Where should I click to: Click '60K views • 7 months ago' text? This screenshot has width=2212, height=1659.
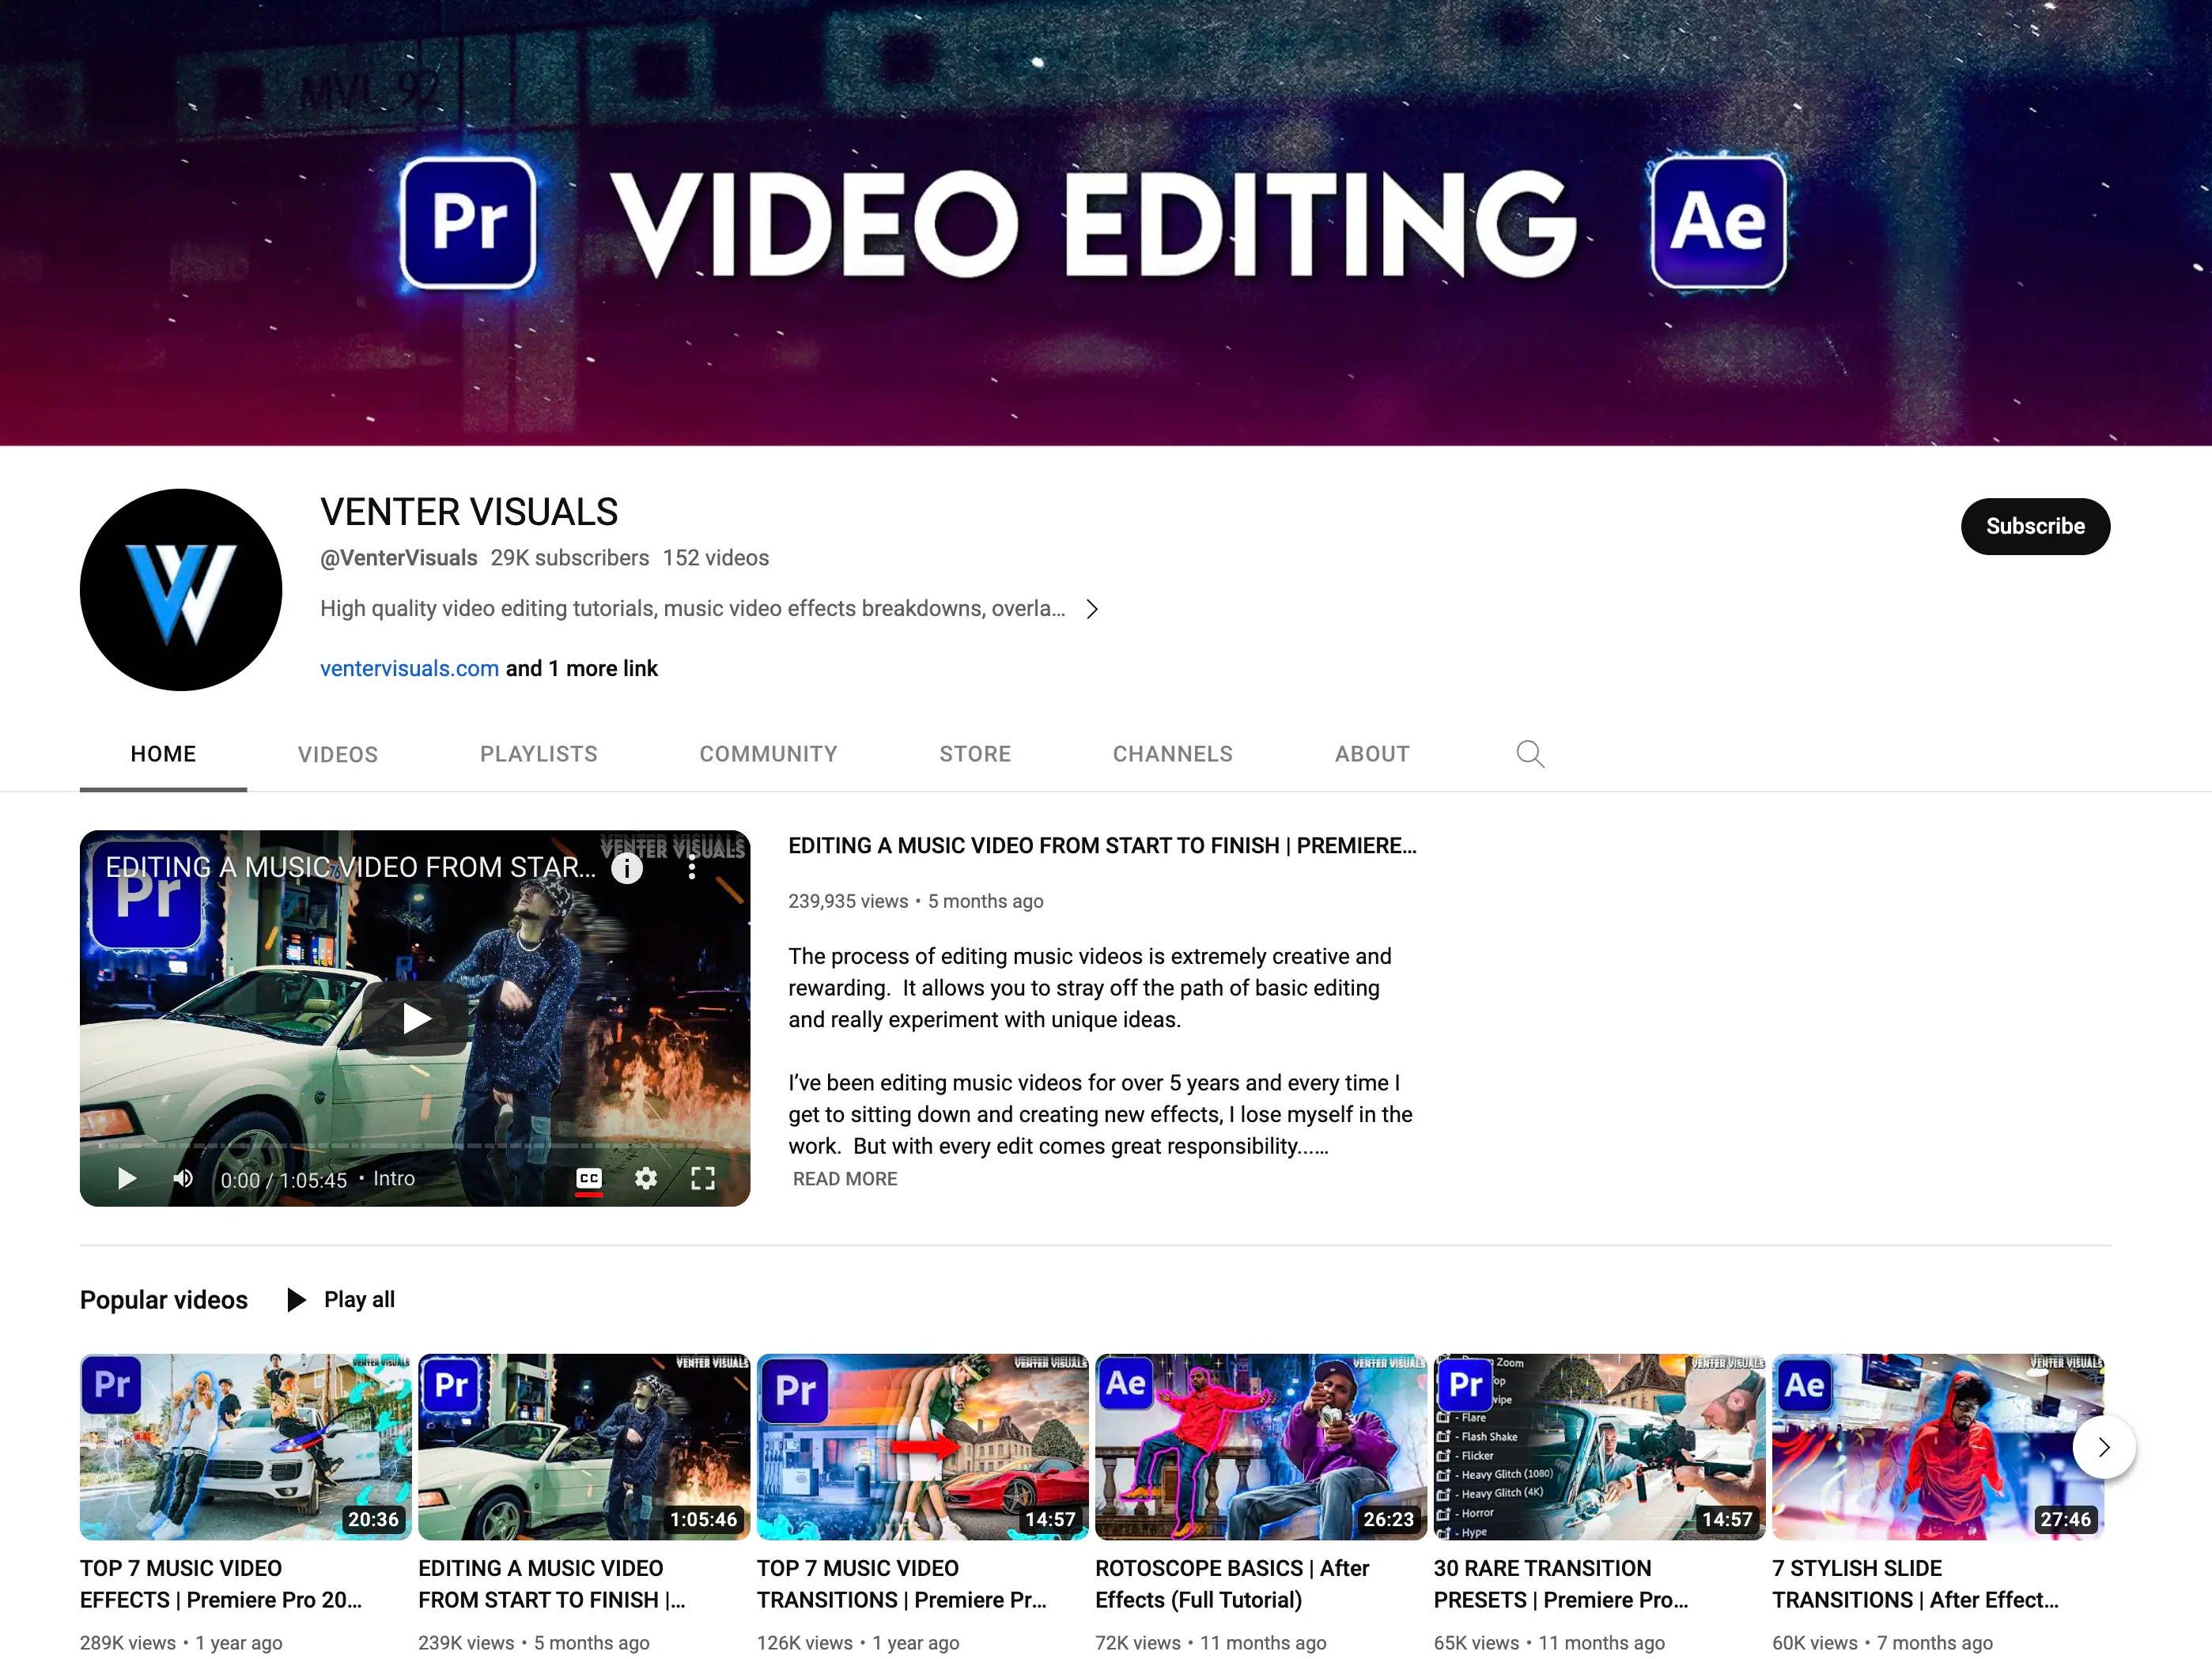pyautogui.click(x=1883, y=1643)
